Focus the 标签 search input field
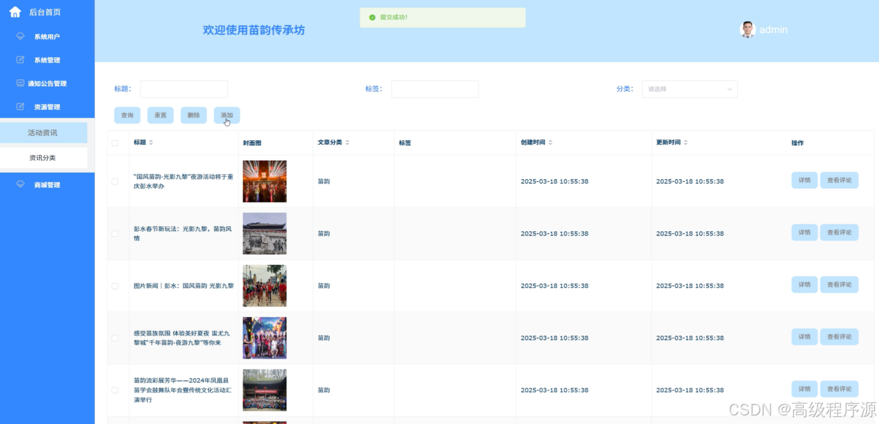 click(x=435, y=89)
